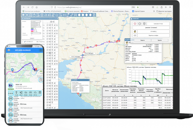Open the Контактная информ... bookmark
193x130 pixels.
(32, 11)
